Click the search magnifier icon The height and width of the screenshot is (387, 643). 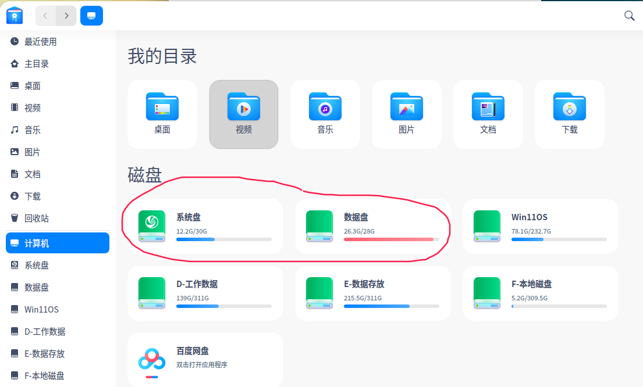[629, 16]
